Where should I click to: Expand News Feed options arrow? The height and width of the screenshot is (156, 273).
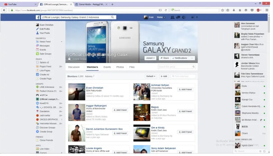tap(61, 42)
